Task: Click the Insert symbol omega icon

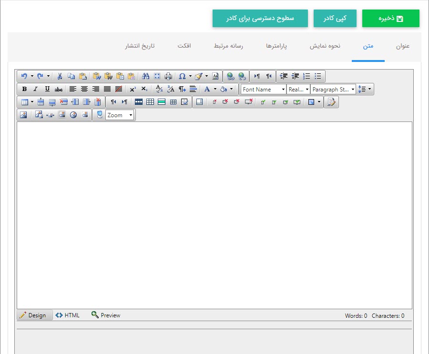Action: click(182, 76)
